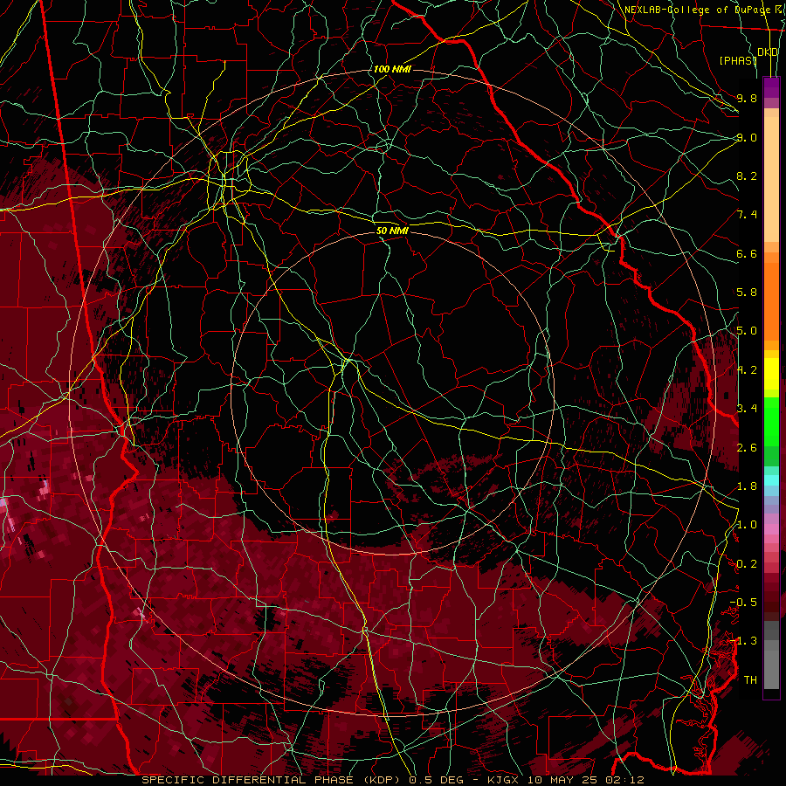Pick the cyan segment on color bar
Image resolution: width=786 pixels, height=786 pixels.
[x=771, y=480]
